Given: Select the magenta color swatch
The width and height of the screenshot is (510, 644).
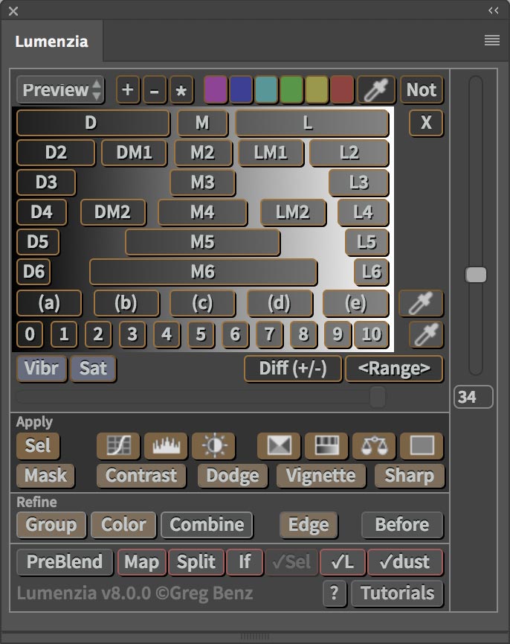Looking at the screenshot, I should [216, 89].
